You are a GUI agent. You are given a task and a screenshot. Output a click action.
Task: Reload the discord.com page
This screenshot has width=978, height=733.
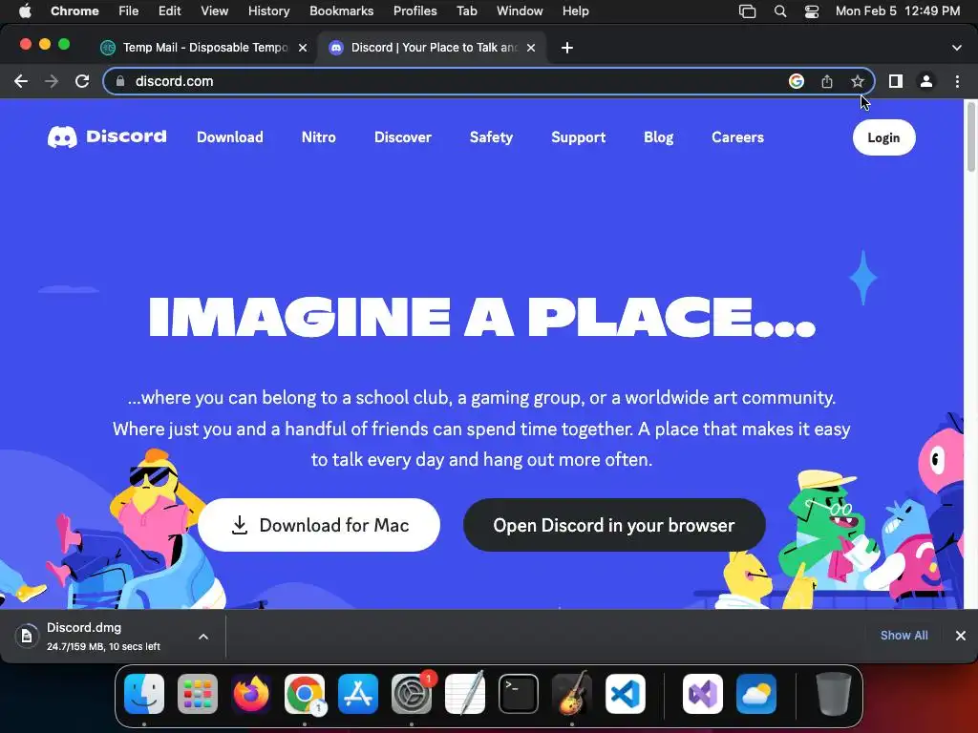click(82, 81)
